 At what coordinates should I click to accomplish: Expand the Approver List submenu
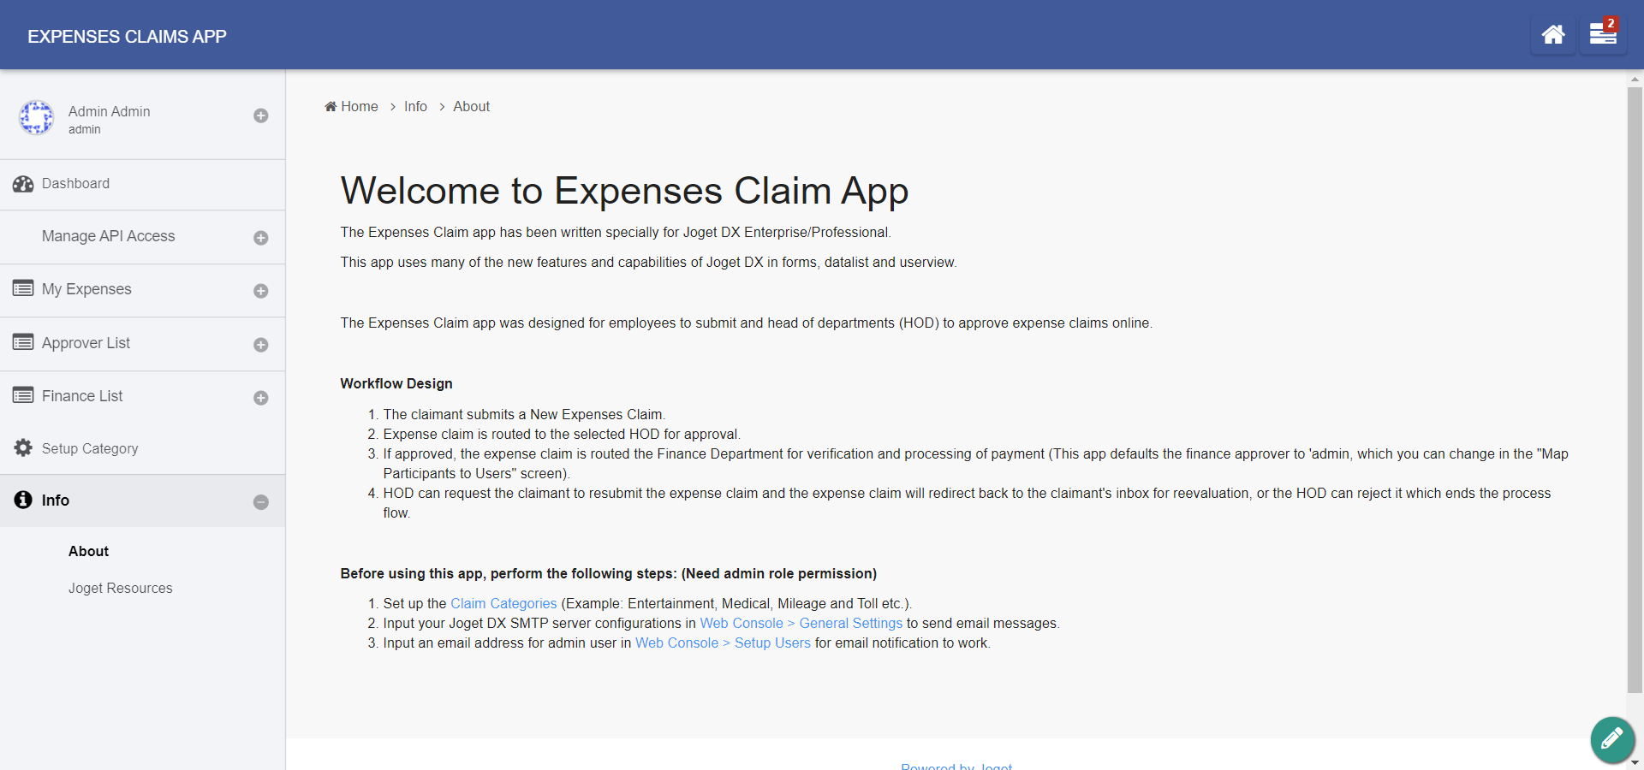point(261,345)
